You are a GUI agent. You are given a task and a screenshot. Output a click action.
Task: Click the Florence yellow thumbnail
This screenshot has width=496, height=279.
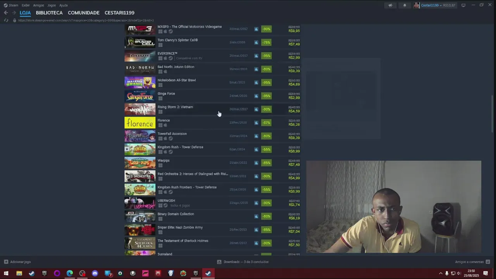140,123
